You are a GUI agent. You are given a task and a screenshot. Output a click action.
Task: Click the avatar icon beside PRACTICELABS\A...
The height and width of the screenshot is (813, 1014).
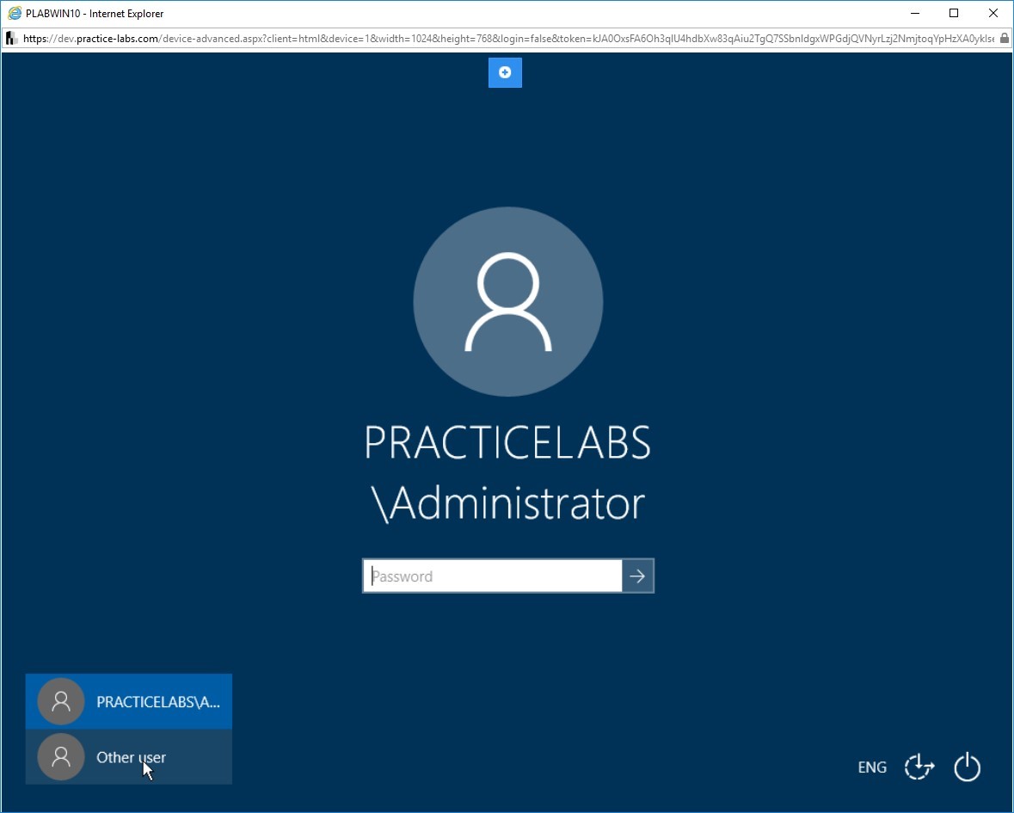61,701
